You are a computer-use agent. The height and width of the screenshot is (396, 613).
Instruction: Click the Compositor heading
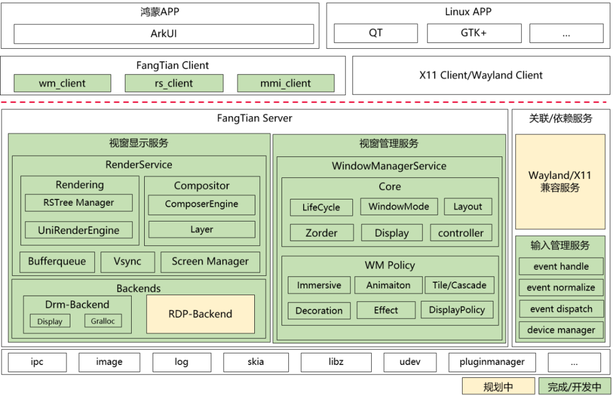tap(201, 186)
